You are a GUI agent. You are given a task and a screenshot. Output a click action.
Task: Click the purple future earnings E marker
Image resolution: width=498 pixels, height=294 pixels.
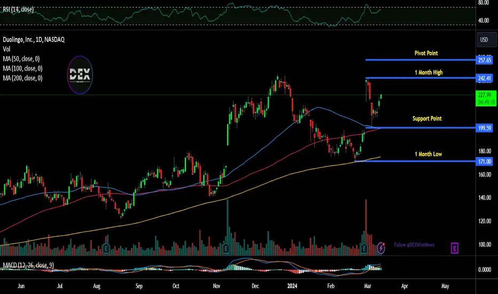[455, 248]
